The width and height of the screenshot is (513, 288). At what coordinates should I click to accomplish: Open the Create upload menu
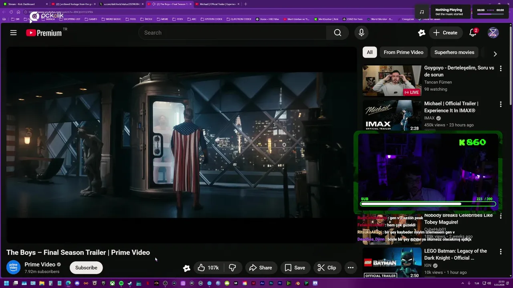point(445,33)
